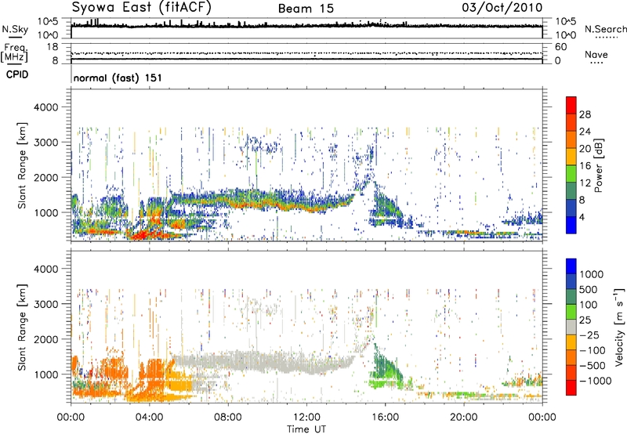Click the '08:00' time axis tick
The width and height of the screenshot is (627, 434).
(228, 418)
